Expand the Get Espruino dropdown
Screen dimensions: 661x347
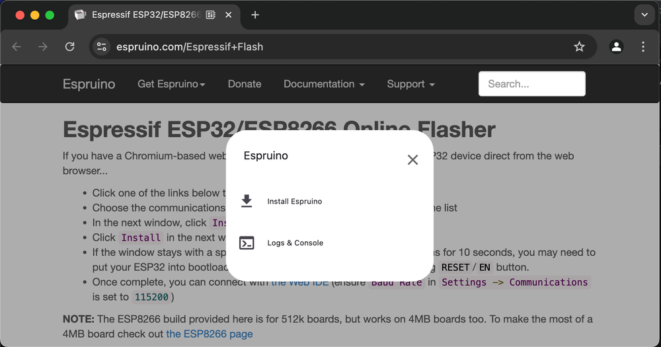tap(171, 84)
